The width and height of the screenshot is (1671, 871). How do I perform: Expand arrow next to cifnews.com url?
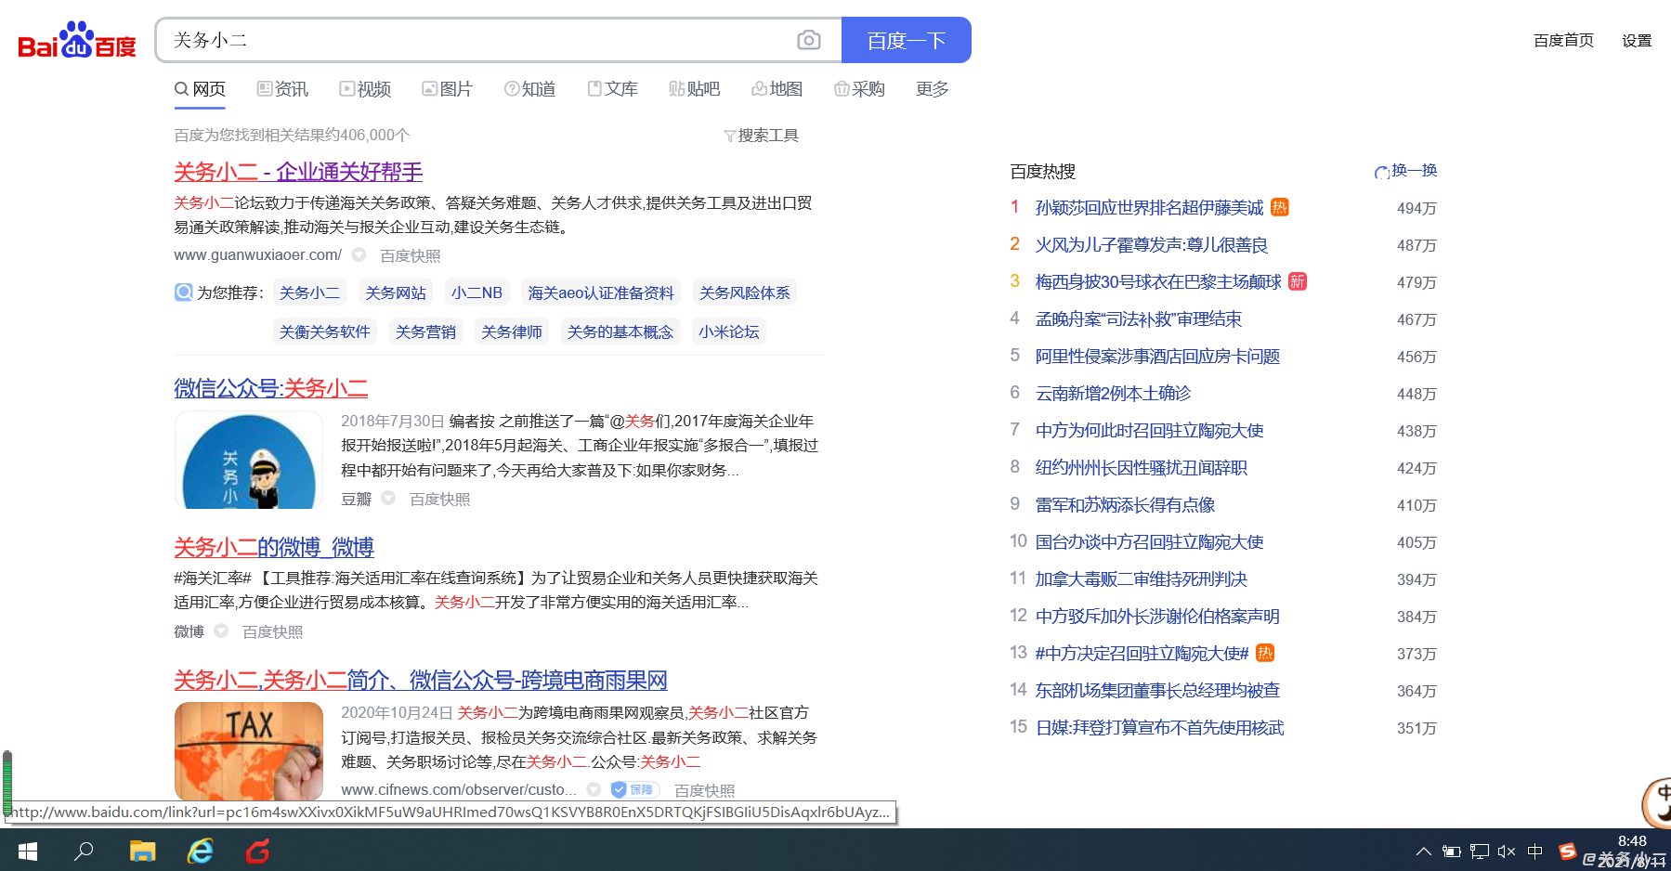click(x=594, y=789)
